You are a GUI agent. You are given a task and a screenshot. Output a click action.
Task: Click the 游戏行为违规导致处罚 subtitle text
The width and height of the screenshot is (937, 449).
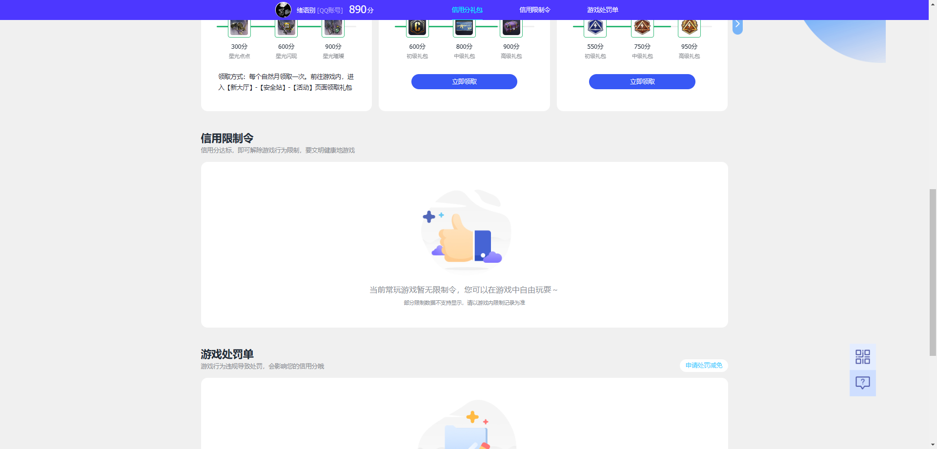click(x=262, y=366)
